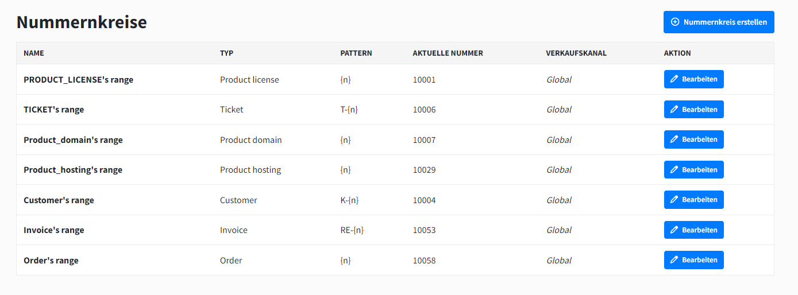Click pencil icon for PRODUCT_LICENSE's range
Image resolution: width=798 pixels, height=295 pixels.
pos(674,79)
